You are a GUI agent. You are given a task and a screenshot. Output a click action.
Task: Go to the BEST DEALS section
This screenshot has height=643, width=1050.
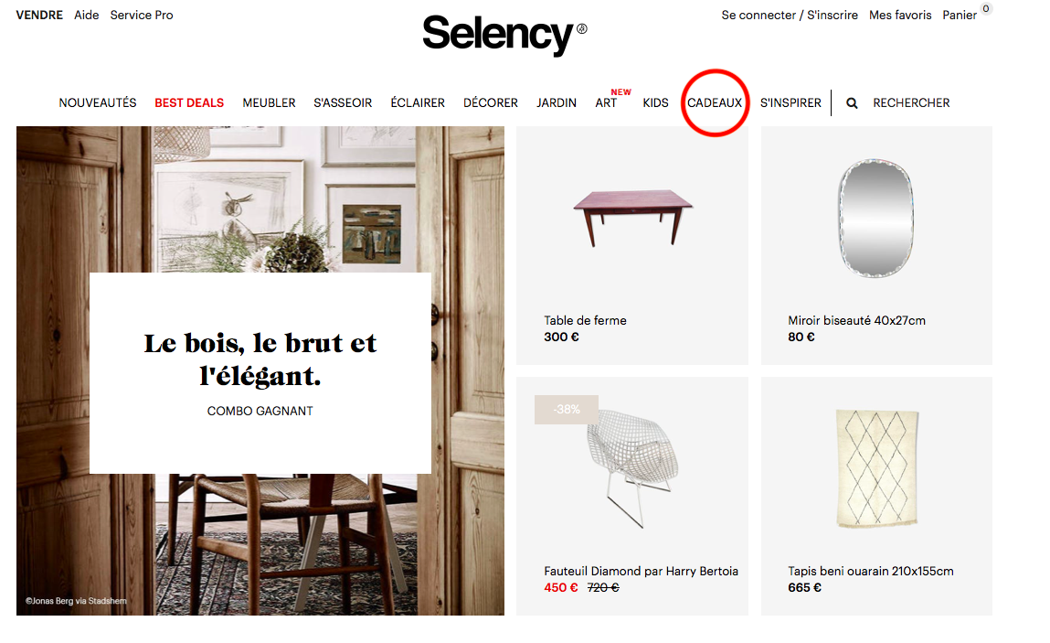[x=189, y=102]
